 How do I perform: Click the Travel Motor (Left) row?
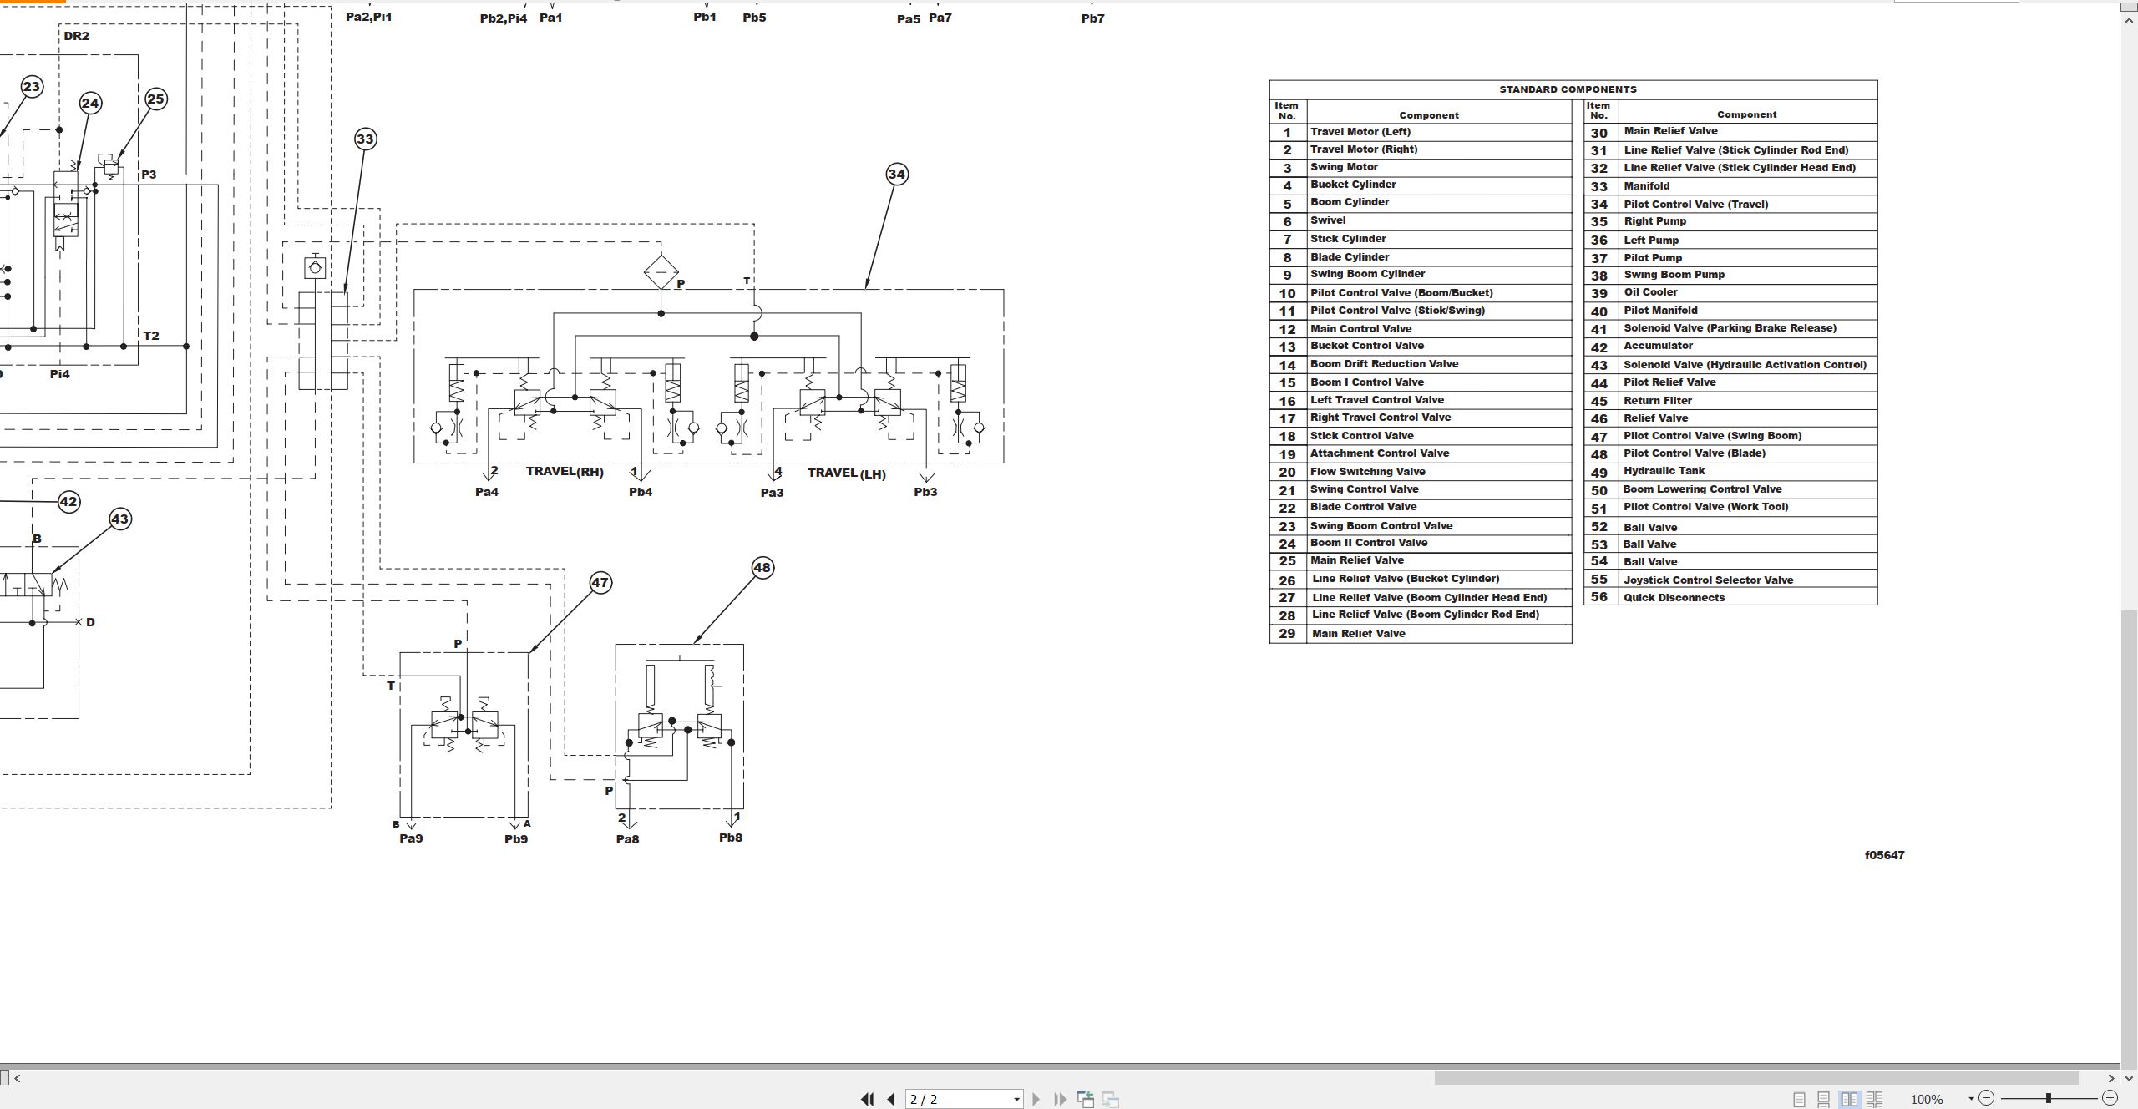1421,132
